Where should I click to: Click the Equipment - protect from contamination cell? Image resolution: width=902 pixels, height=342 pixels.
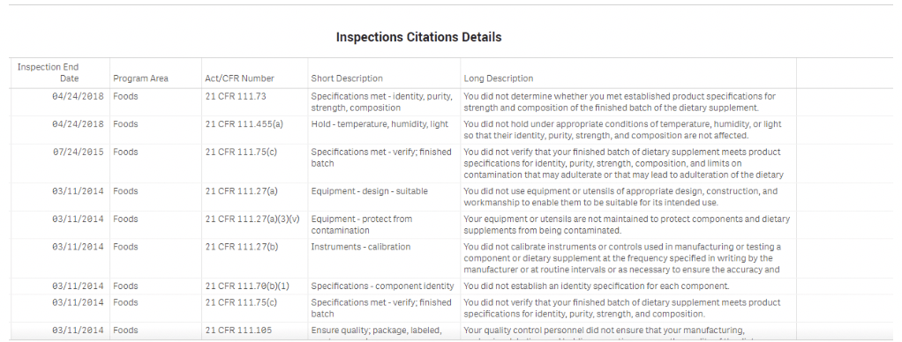pos(362,224)
